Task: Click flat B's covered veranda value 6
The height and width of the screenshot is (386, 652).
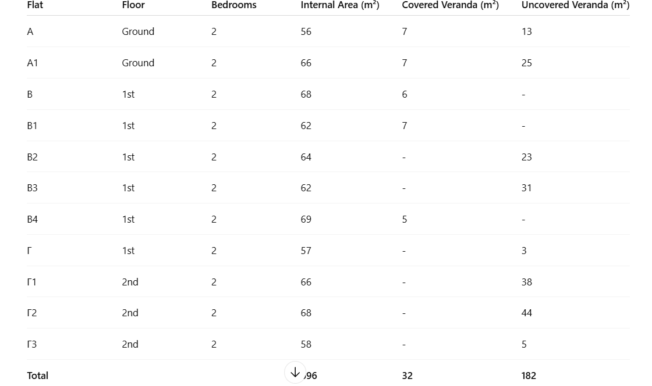Action: (x=404, y=94)
